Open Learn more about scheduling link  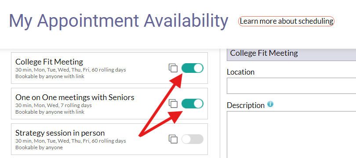(x=286, y=22)
